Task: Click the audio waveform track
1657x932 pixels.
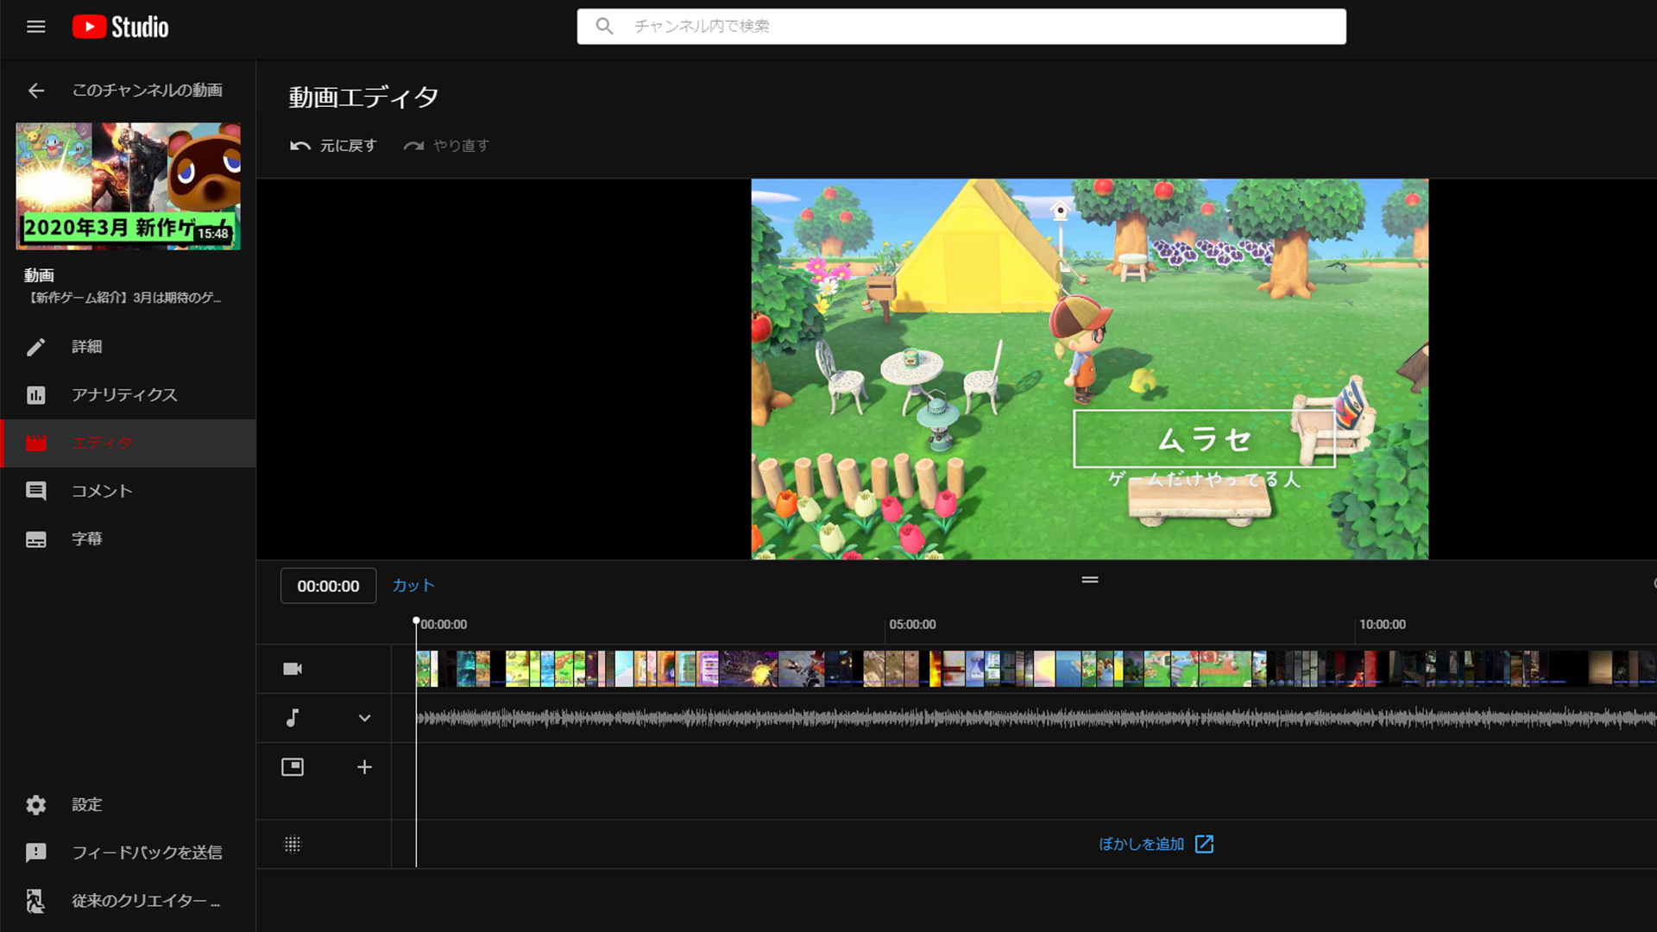Action: 1036,718
